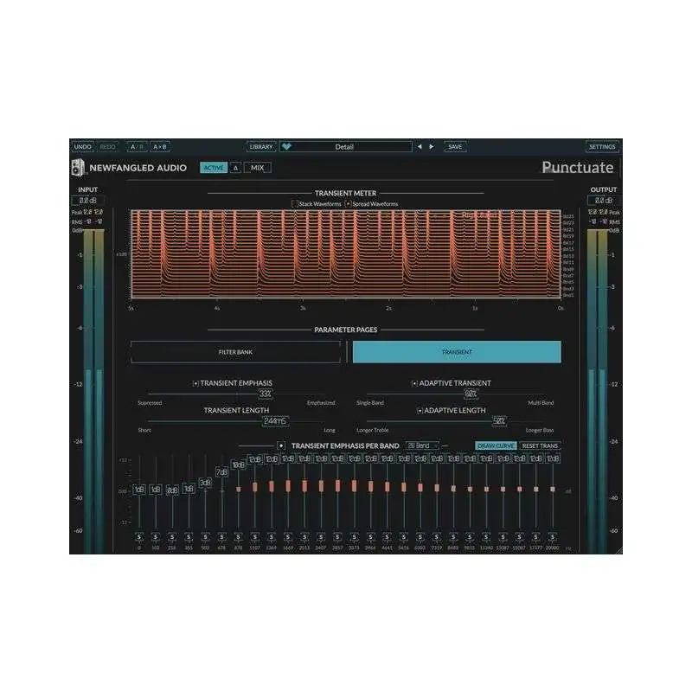Click the 7dB band value box

point(221,472)
